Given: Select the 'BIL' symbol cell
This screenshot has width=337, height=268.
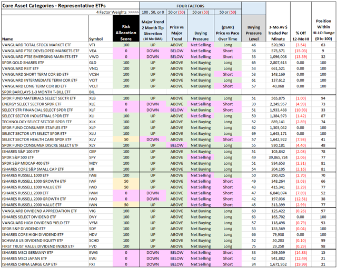Looking at the screenshot, I should (92, 92).
